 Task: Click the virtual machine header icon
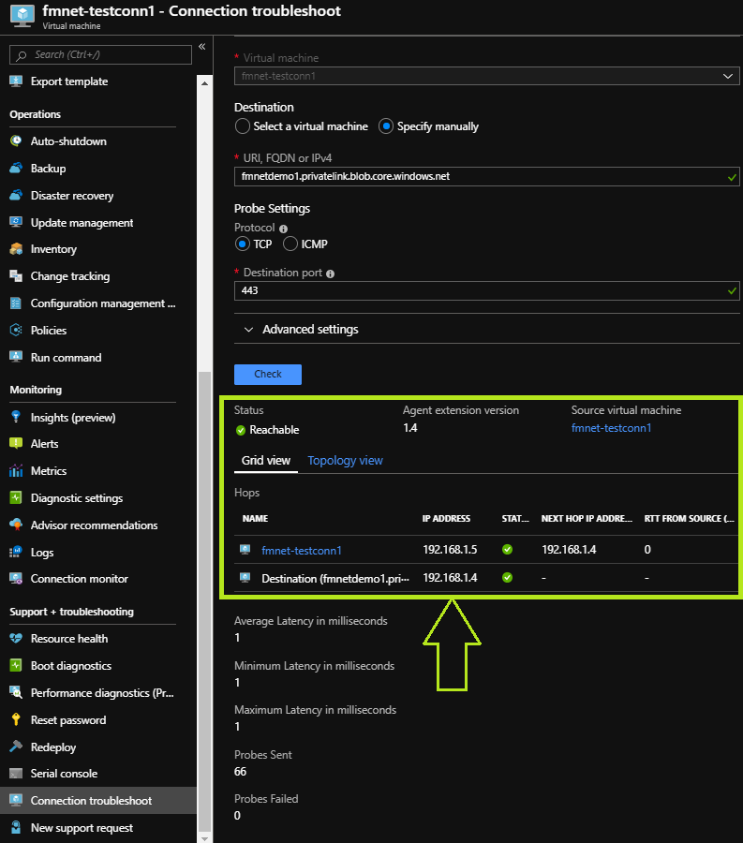pos(22,15)
